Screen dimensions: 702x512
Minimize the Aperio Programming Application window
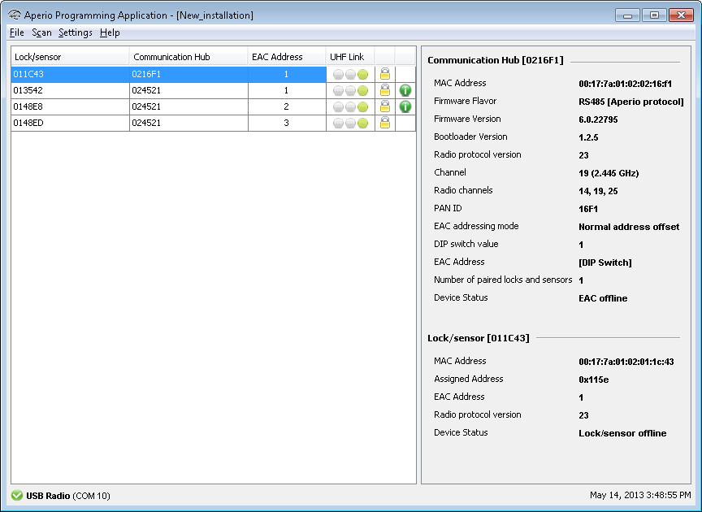click(627, 15)
